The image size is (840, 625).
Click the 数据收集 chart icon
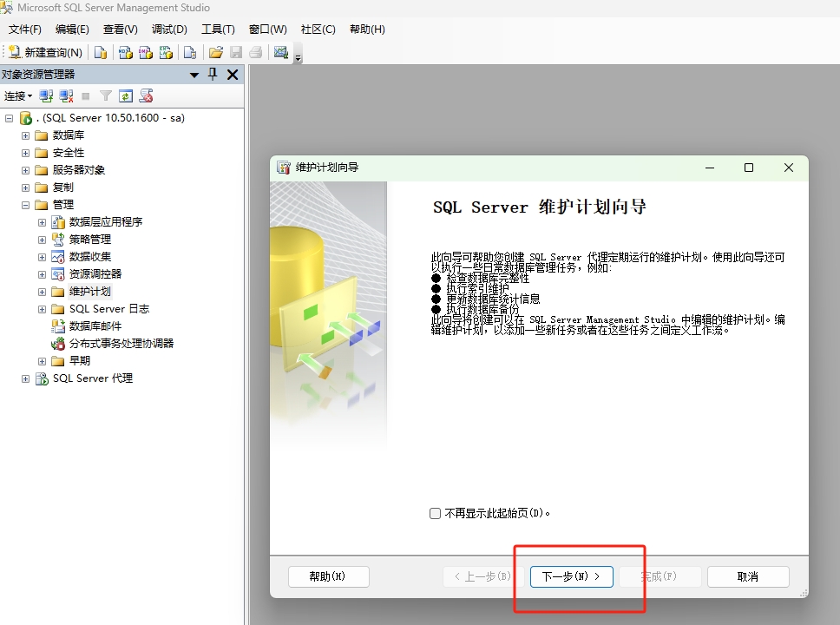click(x=58, y=257)
